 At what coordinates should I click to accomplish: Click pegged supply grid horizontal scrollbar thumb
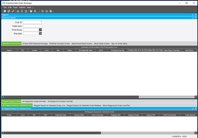tap(53, 133)
